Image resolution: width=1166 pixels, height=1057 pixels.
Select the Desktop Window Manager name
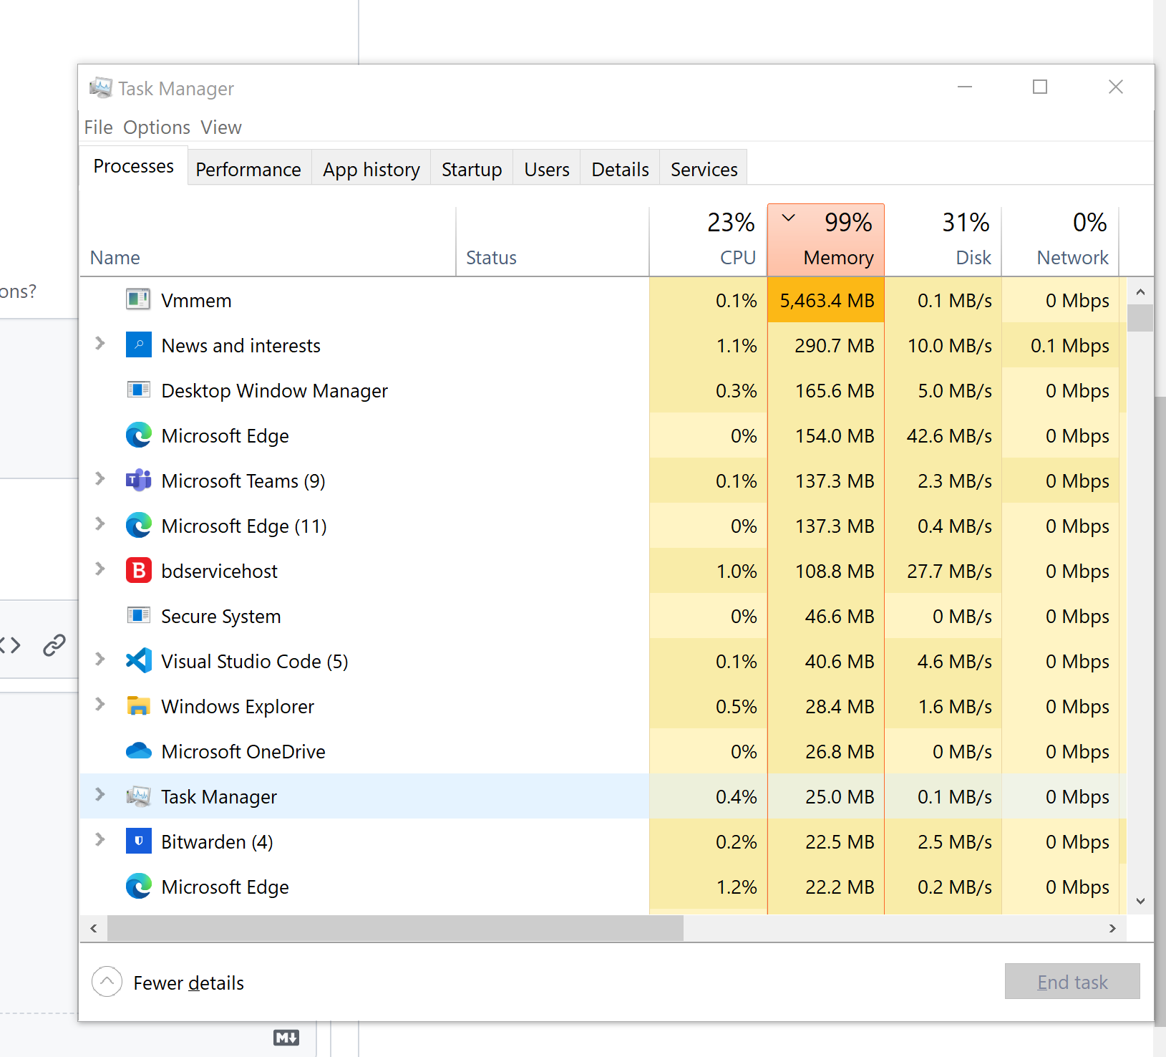[274, 391]
